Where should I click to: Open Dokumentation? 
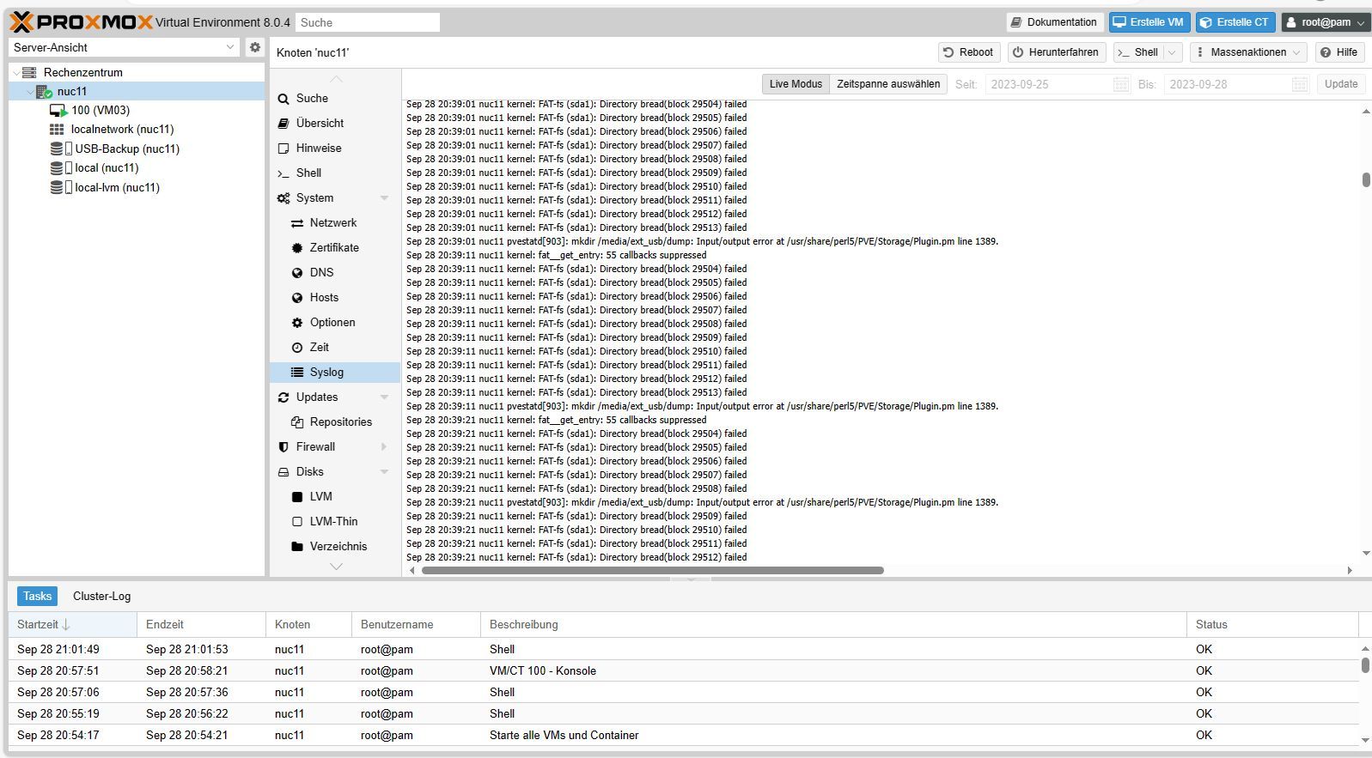pyautogui.click(x=1054, y=22)
